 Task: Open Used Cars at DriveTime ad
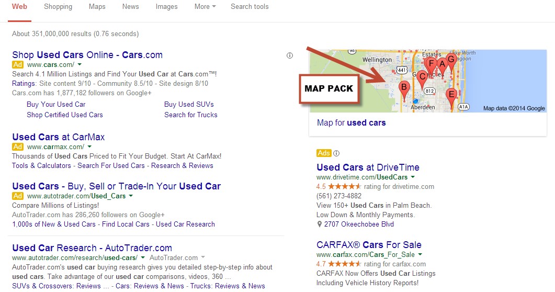click(368, 167)
